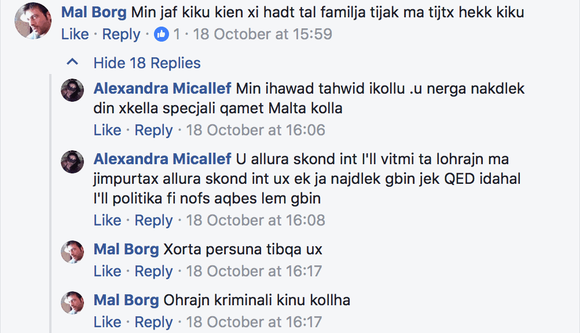Reply to Mal Borg's top comment
The height and width of the screenshot is (333, 580).
pos(122,35)
